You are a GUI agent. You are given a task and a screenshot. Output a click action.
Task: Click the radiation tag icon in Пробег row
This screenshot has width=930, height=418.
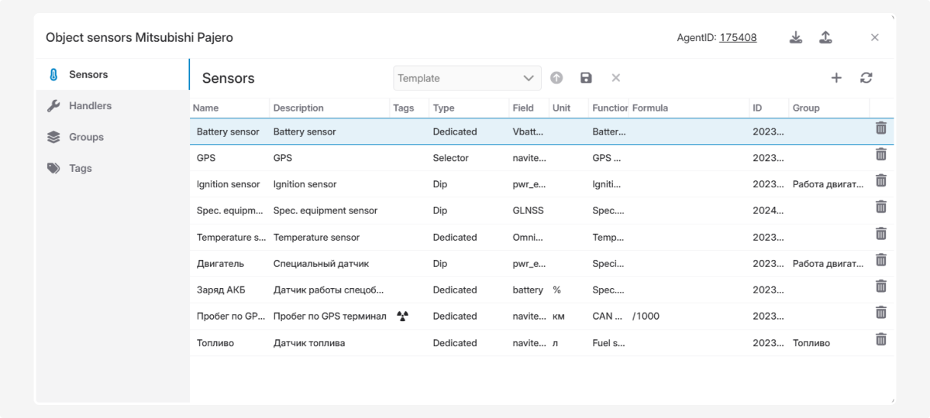coord(402,316)
